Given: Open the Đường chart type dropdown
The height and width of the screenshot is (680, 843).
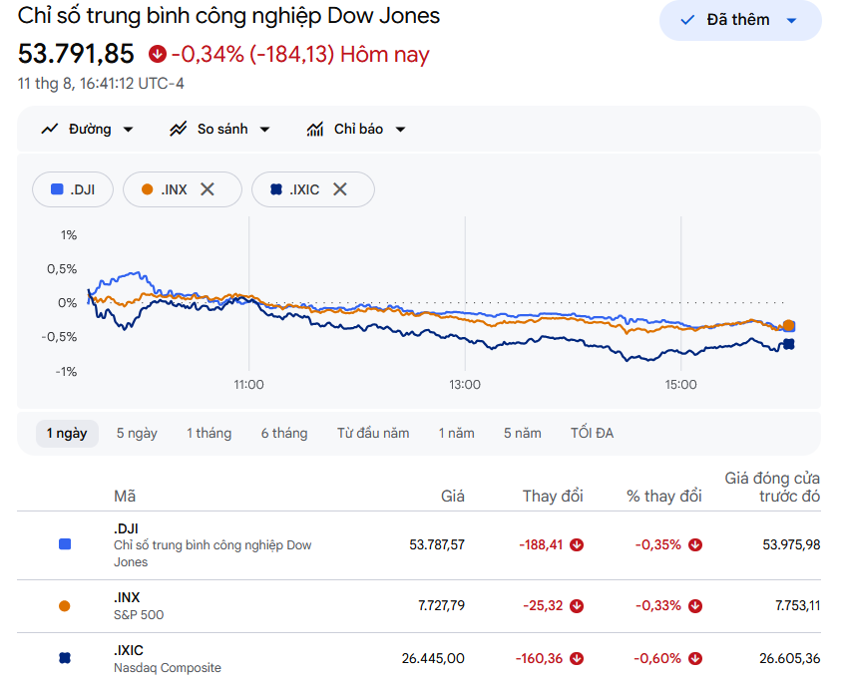Looking at the screenshot, I should pos(88,129).
